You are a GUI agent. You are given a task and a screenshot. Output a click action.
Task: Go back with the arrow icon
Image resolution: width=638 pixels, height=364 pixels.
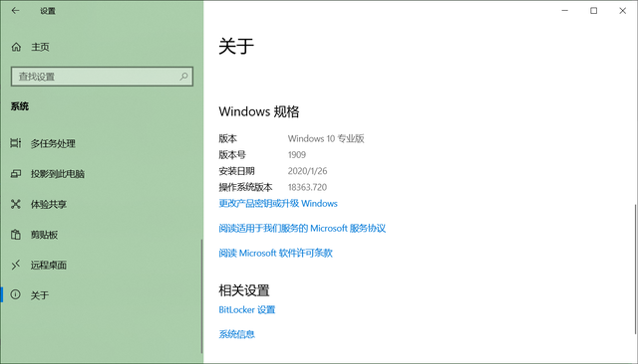click(16, 11)
